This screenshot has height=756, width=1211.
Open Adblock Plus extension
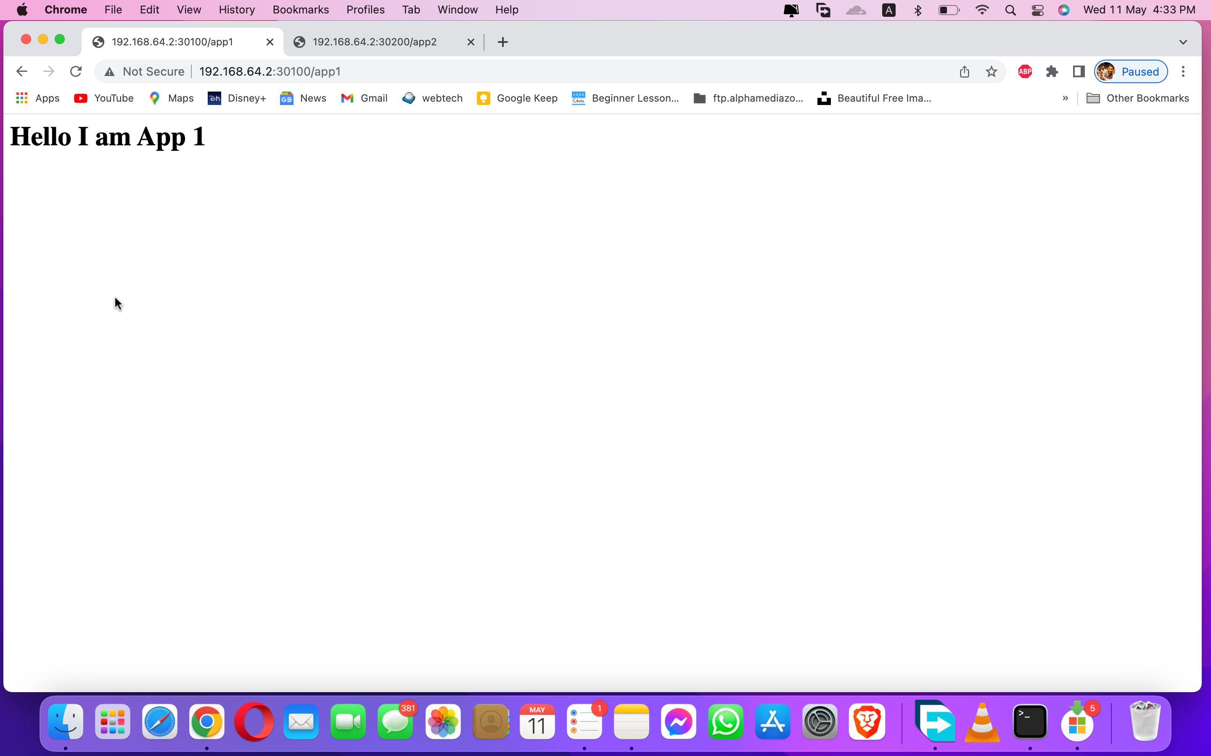pos(1025,71)
